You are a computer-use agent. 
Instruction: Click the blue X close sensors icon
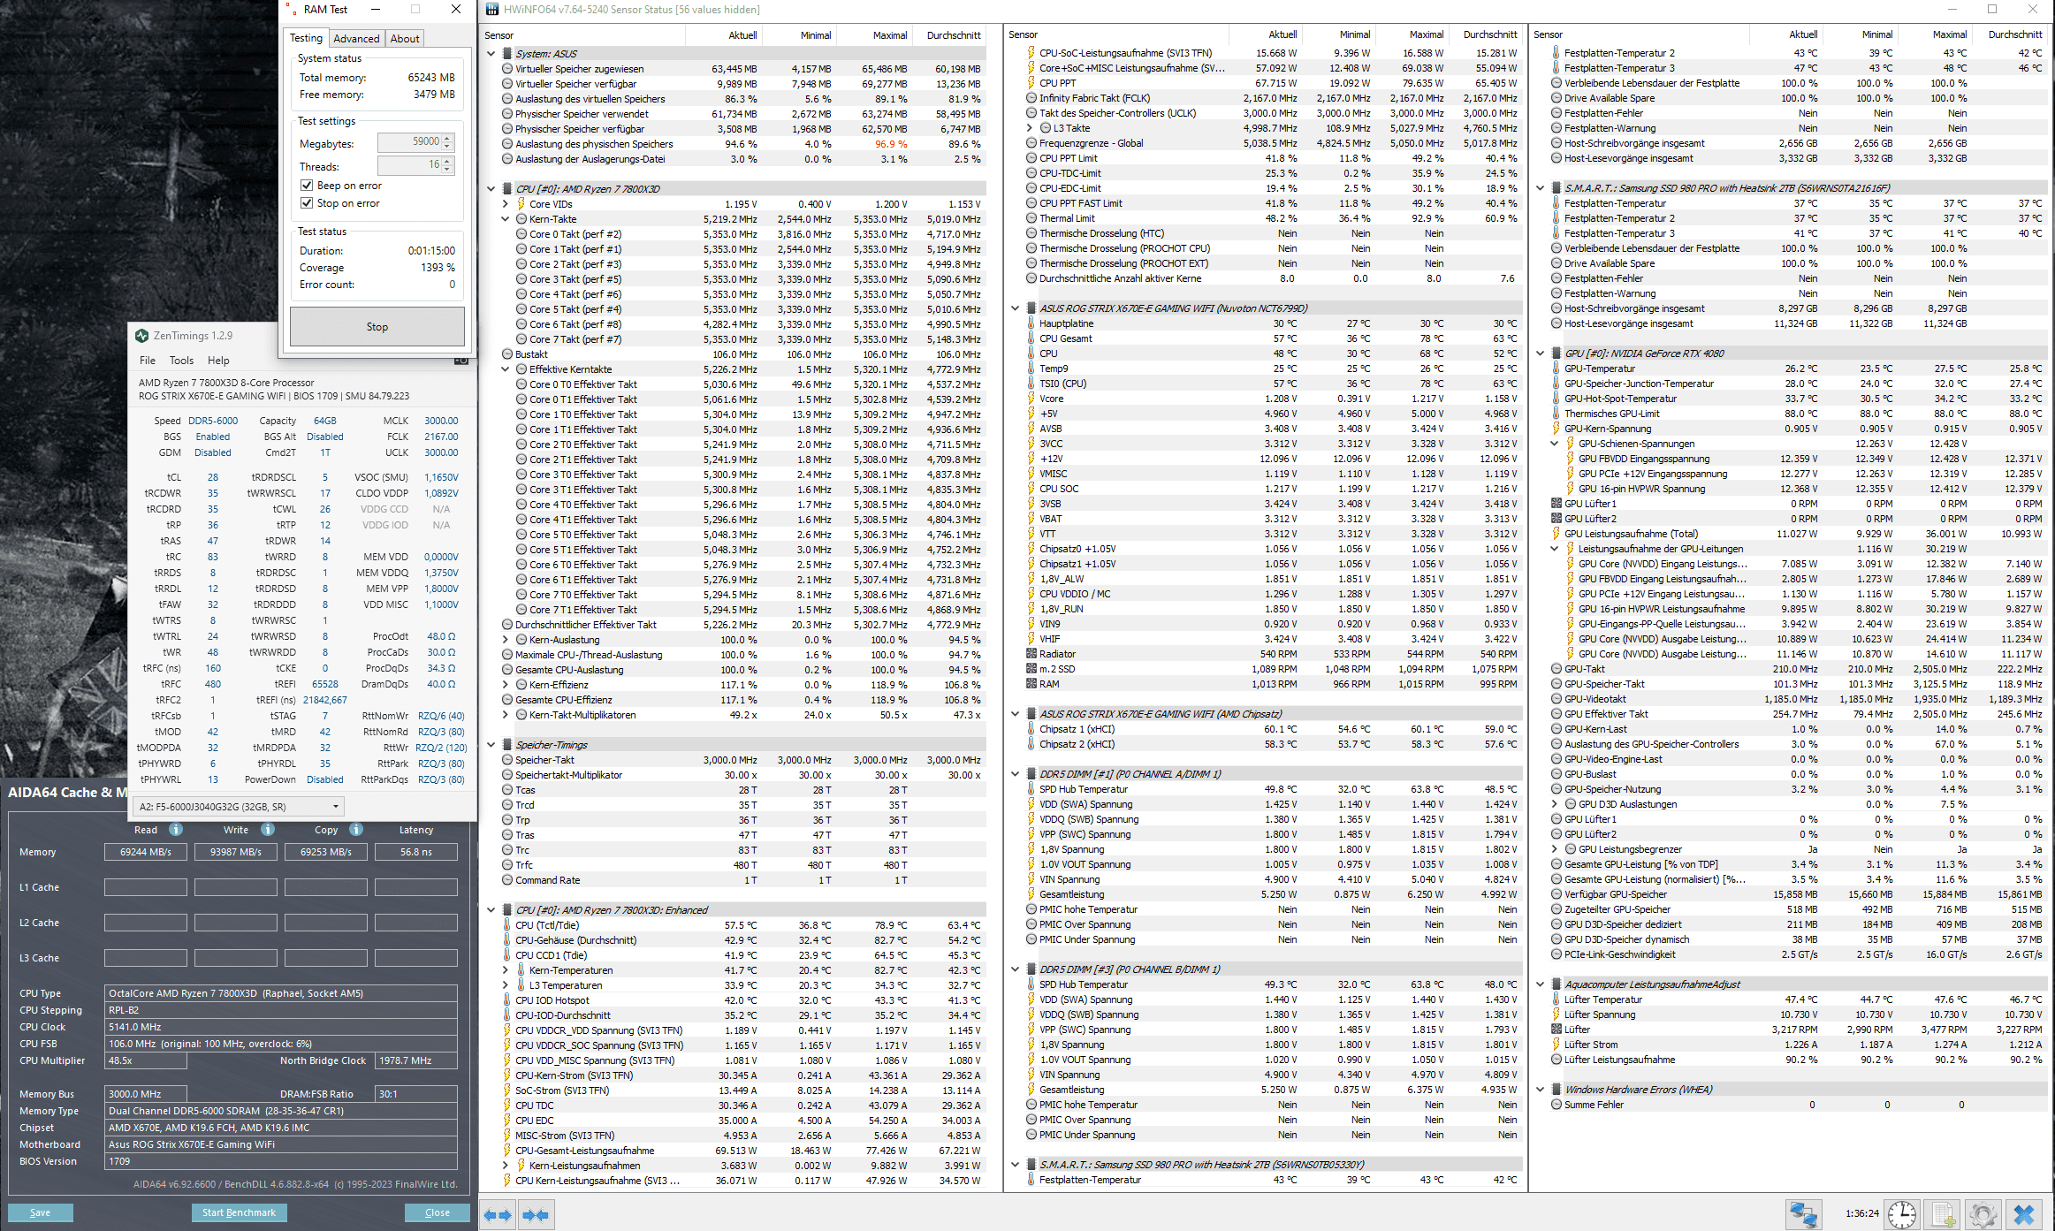point(2023,1214)
